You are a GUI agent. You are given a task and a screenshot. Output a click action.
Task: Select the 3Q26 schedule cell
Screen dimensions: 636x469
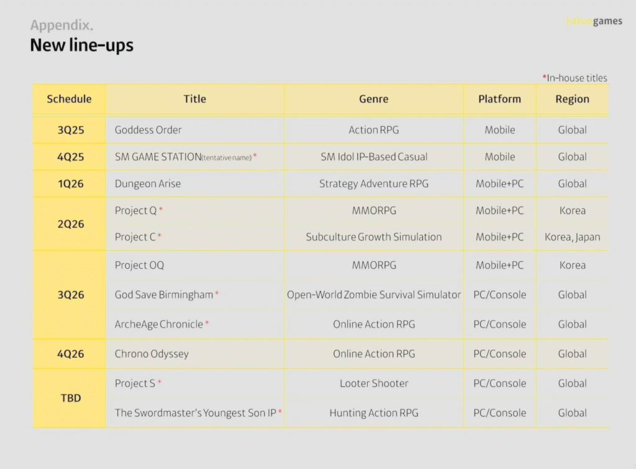(x=71, y=295)
